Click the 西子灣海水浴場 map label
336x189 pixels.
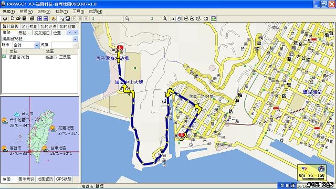click(112, 58)
